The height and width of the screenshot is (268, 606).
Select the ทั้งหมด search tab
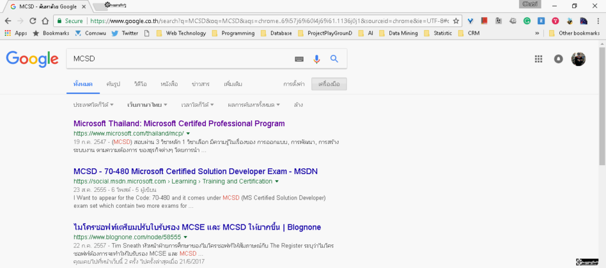tap(83, 84)
